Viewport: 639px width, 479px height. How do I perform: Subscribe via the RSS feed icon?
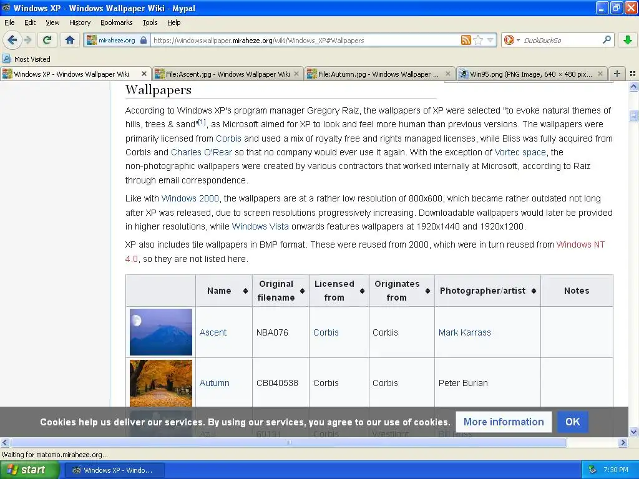[466, 40]
